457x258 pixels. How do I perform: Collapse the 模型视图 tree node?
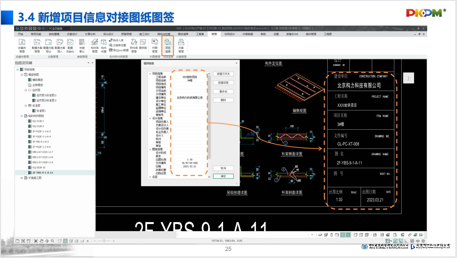(x=22, y=75)
